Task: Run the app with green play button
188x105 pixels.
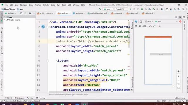Action: click(130, 9)
